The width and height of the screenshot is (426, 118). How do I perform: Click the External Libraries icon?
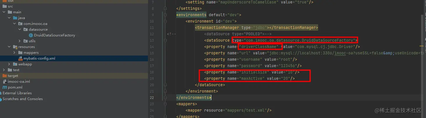[1, 93]
